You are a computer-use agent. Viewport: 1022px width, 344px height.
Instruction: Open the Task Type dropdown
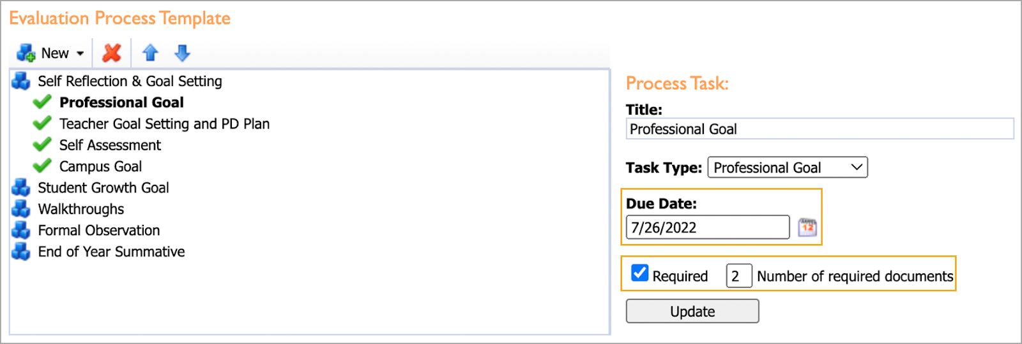pos(788,168)
